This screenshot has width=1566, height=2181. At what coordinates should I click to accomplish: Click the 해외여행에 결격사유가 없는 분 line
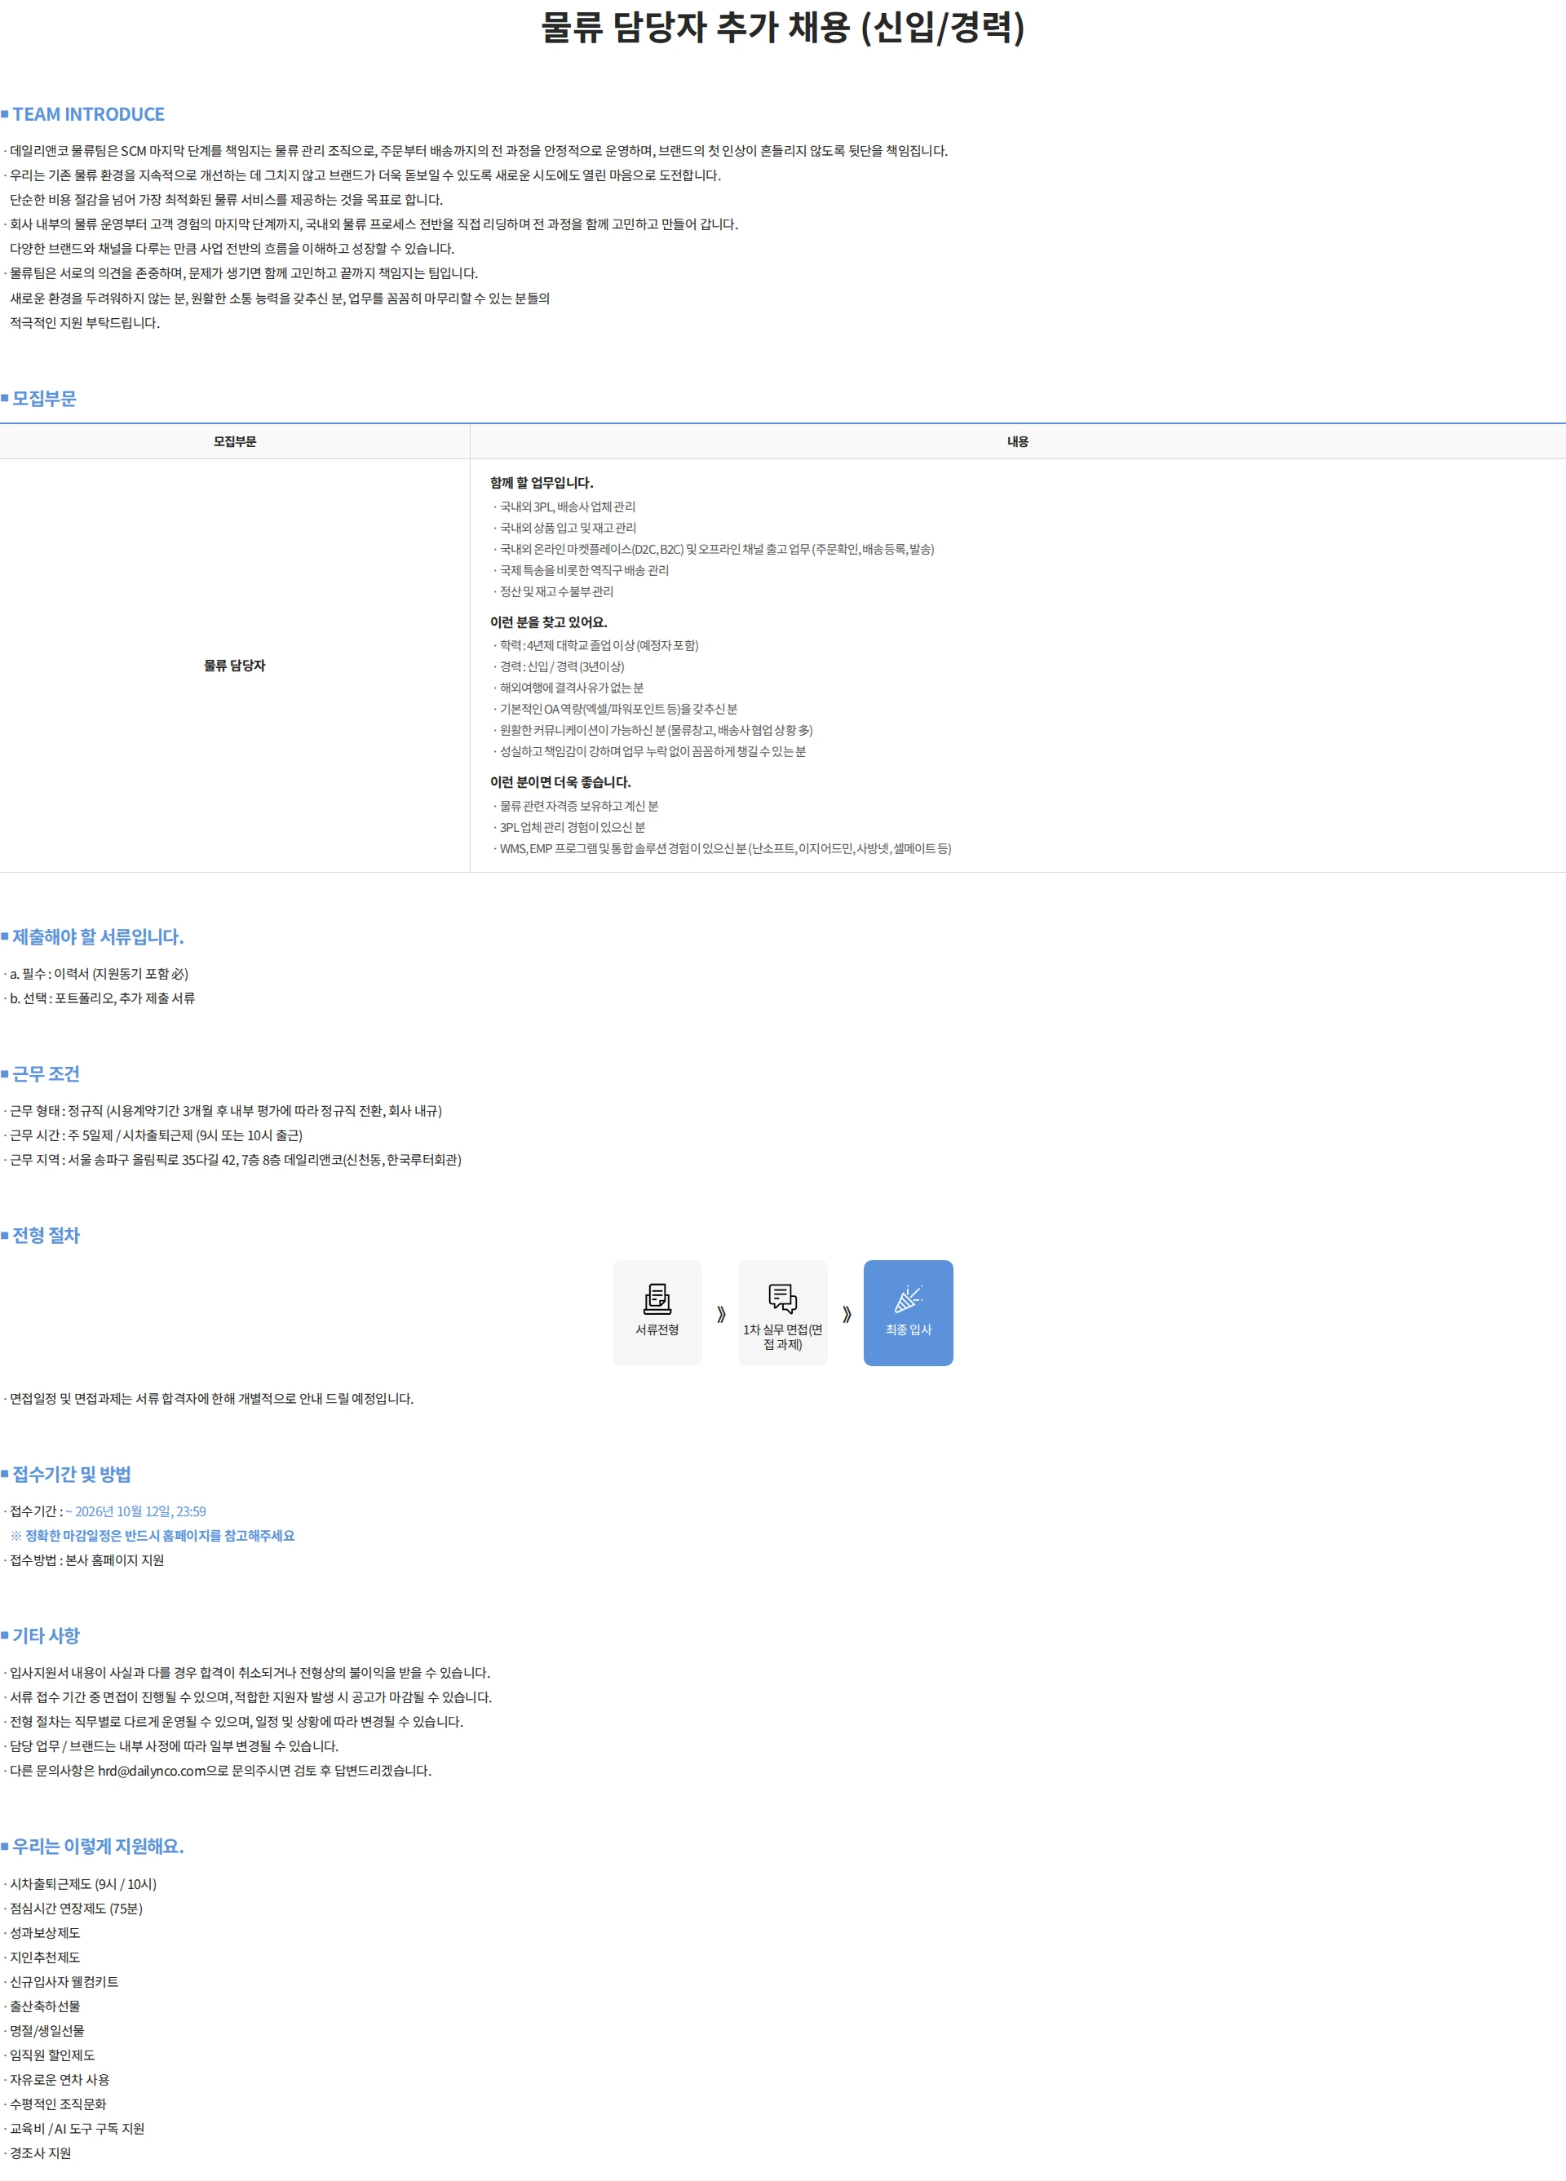click(572, 688)
